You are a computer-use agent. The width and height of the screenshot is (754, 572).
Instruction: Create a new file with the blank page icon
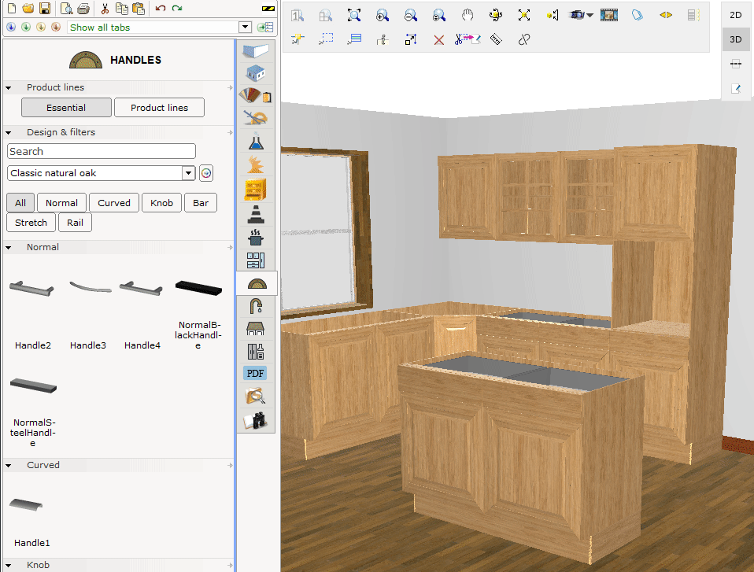click(12, 8)
